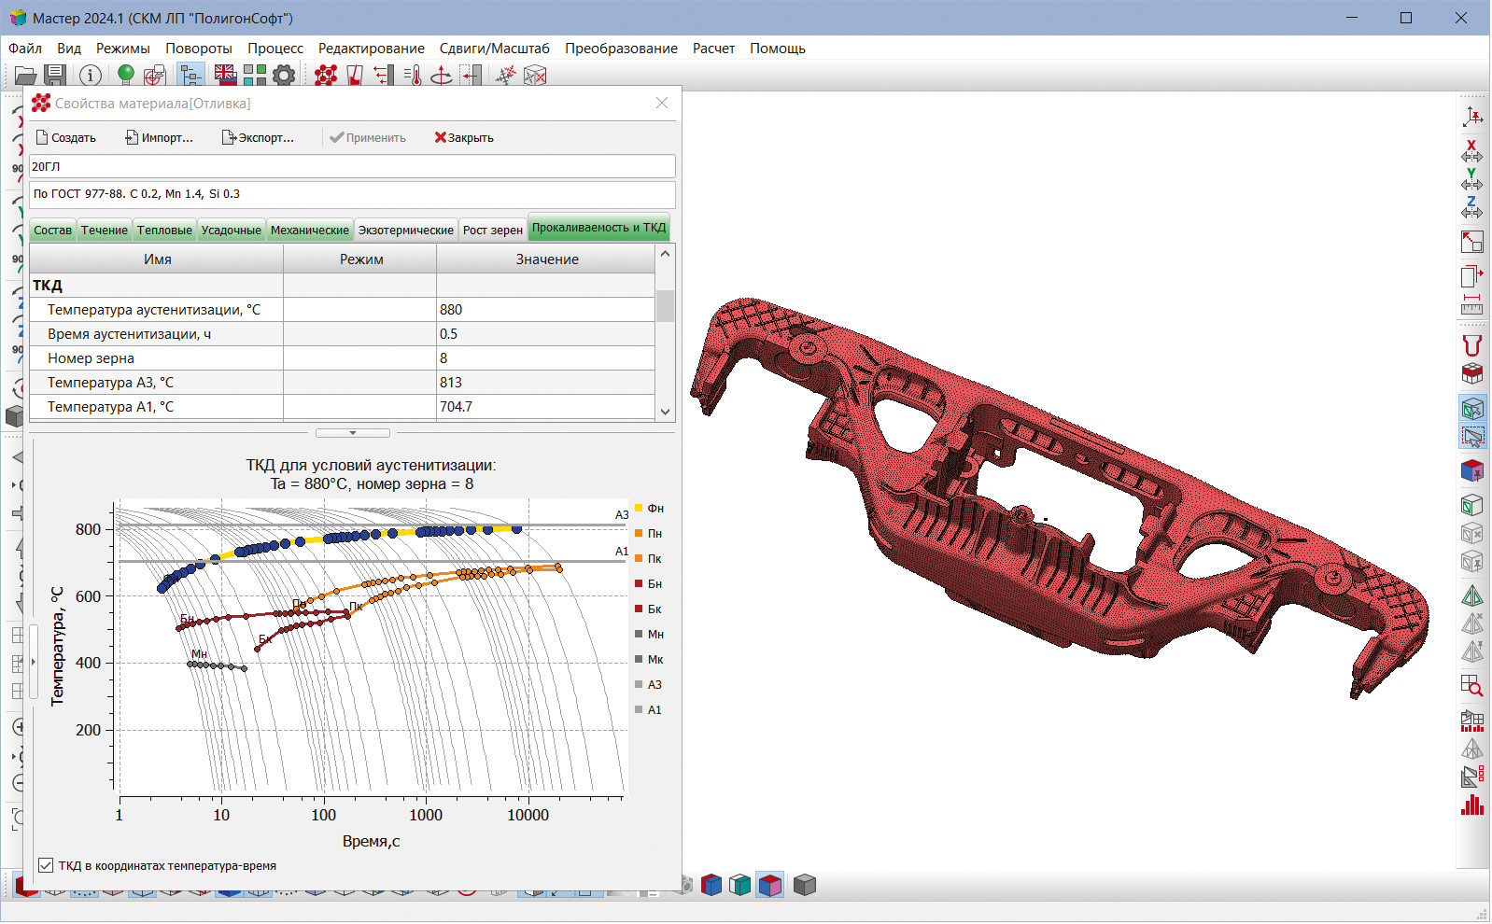The width and height of the screenshot is (1492, 924).
Task: Toggle the rectangle selection mode icon
Action: (1471, 436)
